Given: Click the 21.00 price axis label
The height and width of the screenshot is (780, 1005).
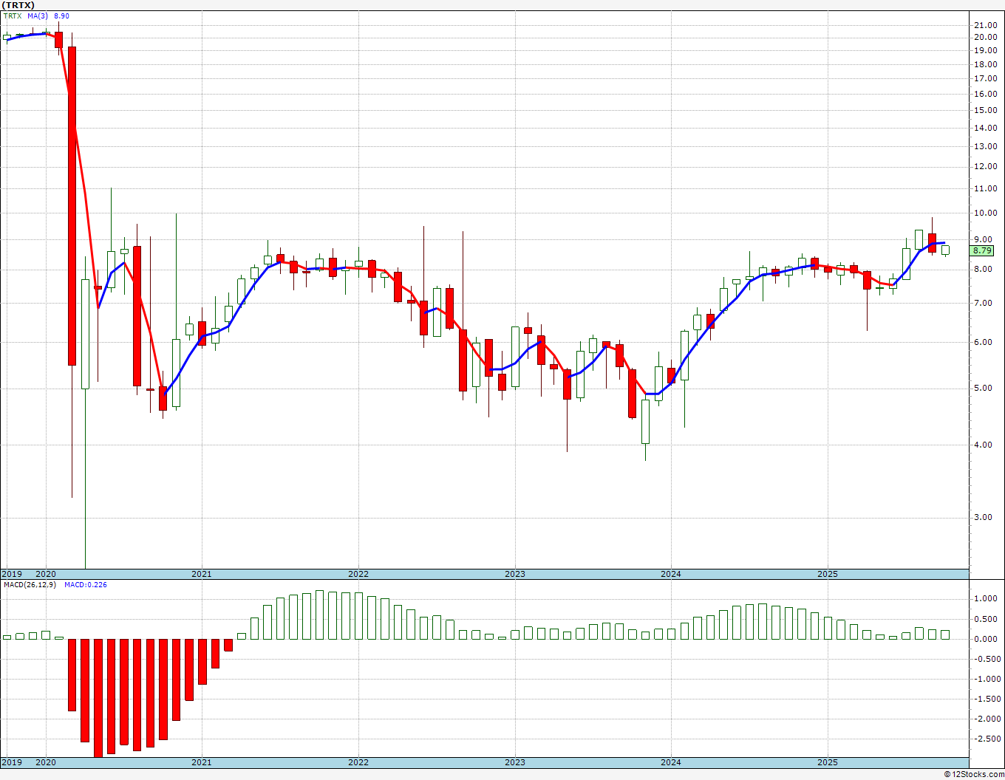Looking at the screenshot, I should 986,25.
